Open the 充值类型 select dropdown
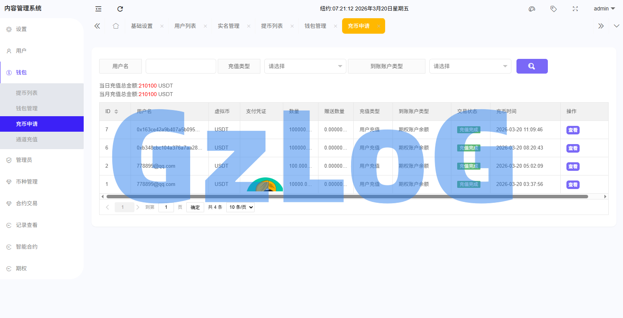Viewport: 623px width, 318px height. (305, 66)
